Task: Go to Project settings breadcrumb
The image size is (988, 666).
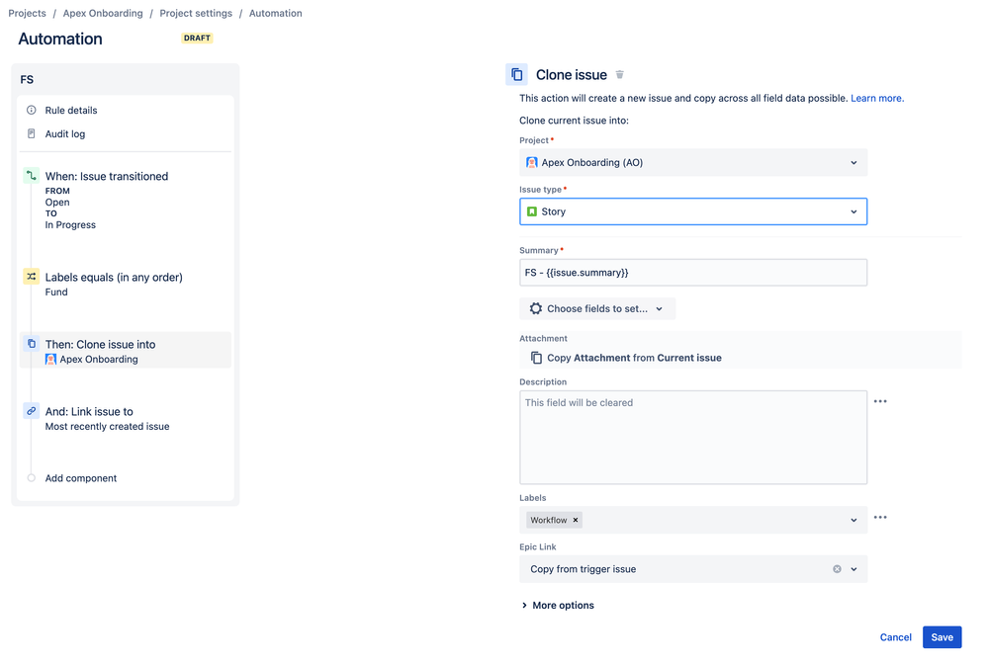Action: [x=196, y=13]
